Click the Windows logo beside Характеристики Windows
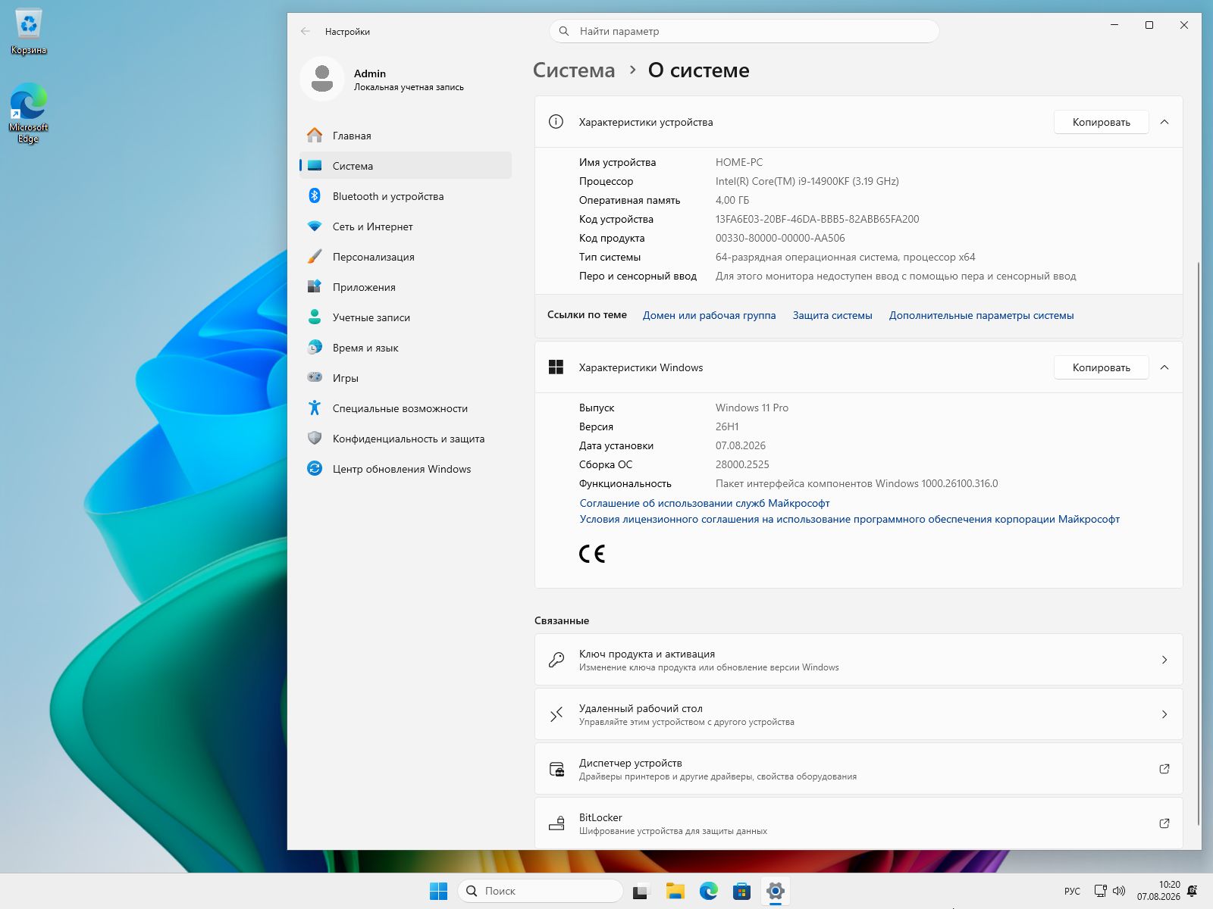The width and height of the screenshot is (1213, 909). pyautogui.click(x=556, y=367)
